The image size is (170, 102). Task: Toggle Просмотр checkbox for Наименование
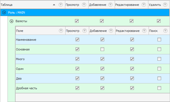tap(77, 40)
